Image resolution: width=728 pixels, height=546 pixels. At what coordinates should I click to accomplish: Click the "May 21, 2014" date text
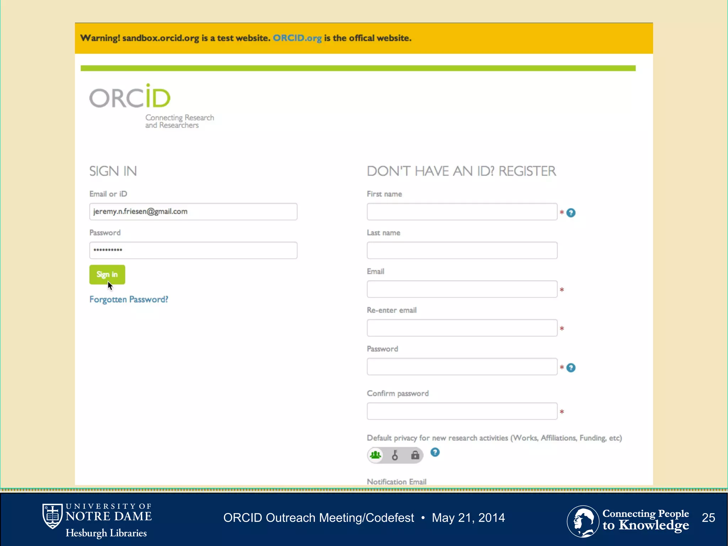[x=468, y=518]
